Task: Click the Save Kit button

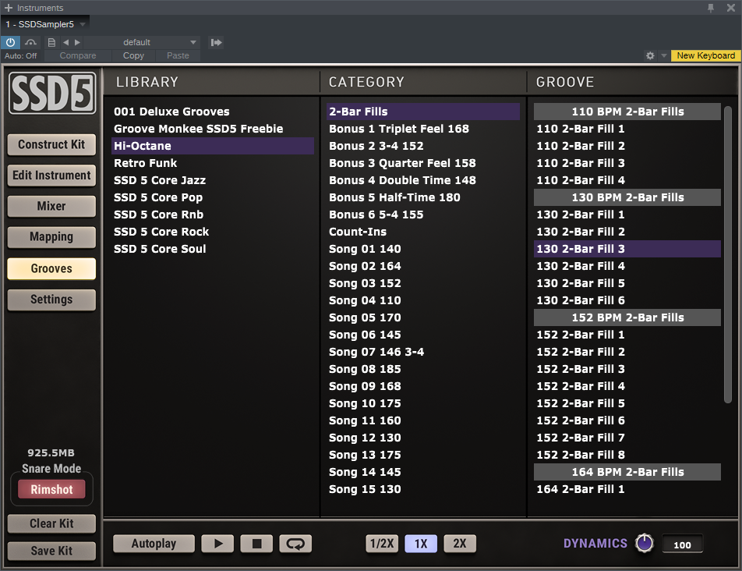Action: [x=51, y=551]
